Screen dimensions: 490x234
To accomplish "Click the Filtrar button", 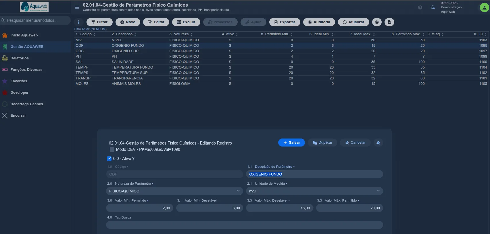I will (99, 22).
